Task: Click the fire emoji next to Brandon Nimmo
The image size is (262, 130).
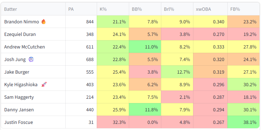Action: [x=43, y=22]
